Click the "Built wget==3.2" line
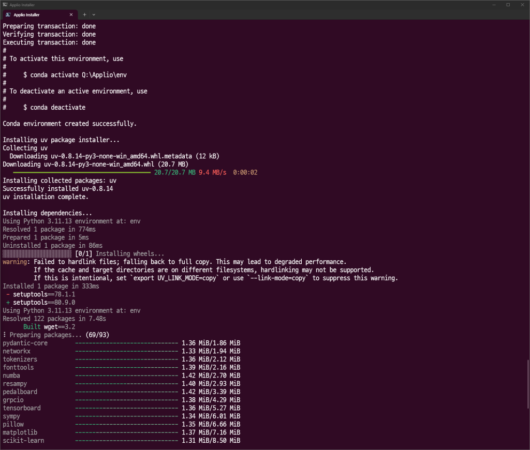The width and height of the screenshot is (530, 450). click(49, 326)
